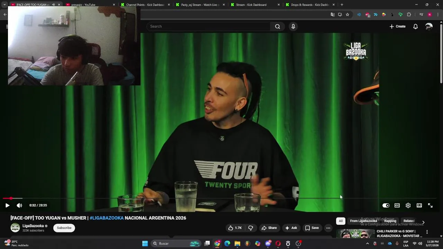
Task: Enter fullscreen video mode
Action: (430, 205)
